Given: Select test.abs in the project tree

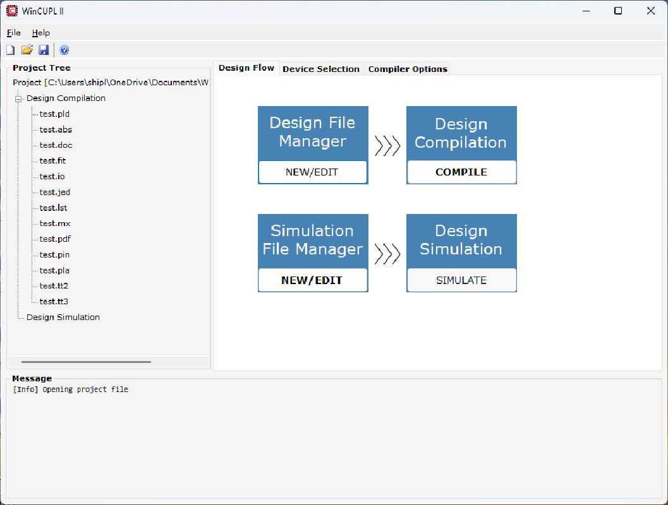Looking at the screenshot, I should 56,130.
